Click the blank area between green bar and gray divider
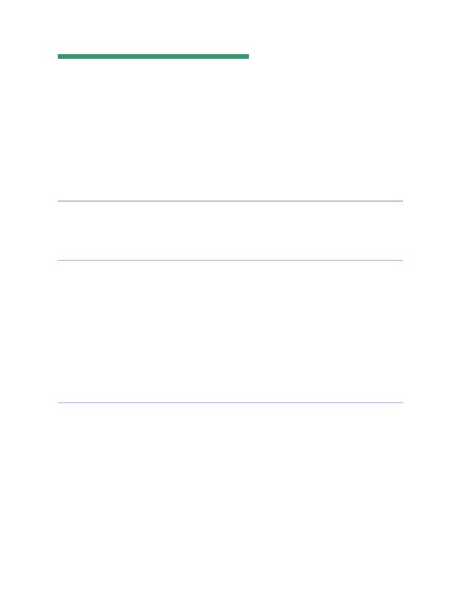This screenshot has height=597, width=461. point(230,130)
